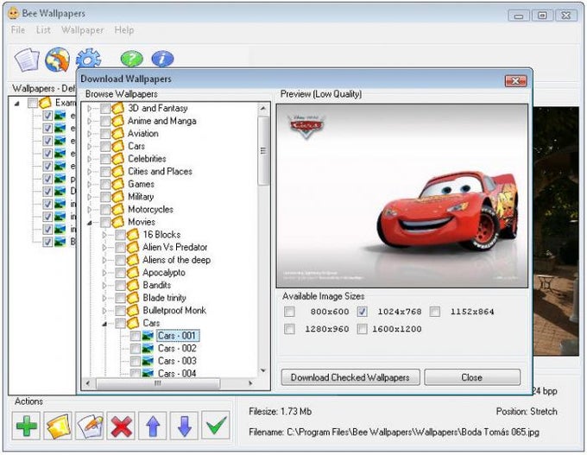587x455 pixels.
Task: Click the folder icon next to Bandits
Action: coord(133,286)
